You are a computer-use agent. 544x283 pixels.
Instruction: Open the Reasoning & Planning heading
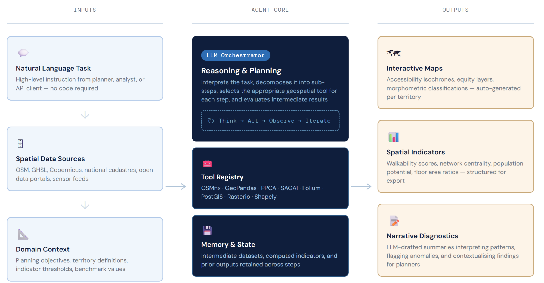pos(241,71)
